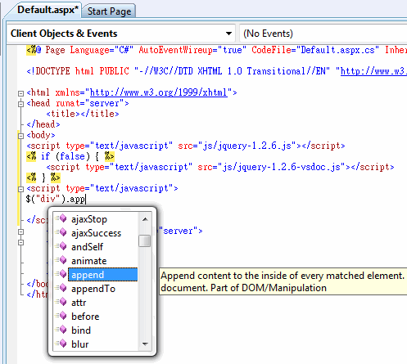
Task: Click the method icon beside andSelf
Action: 61,246
